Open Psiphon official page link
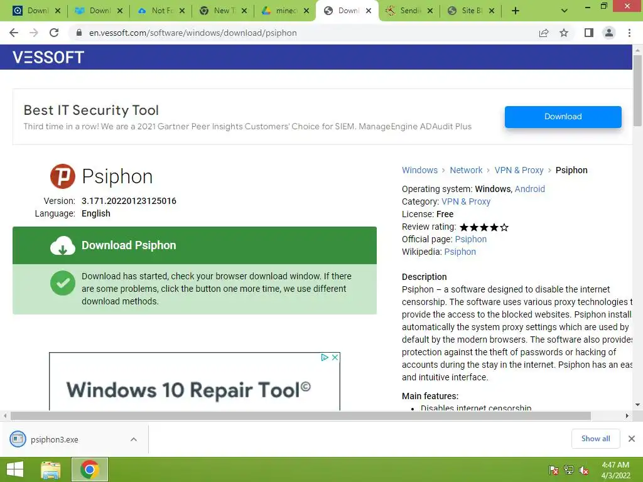The height and width of the screenshot is (482, 643). tap(471, 239)
